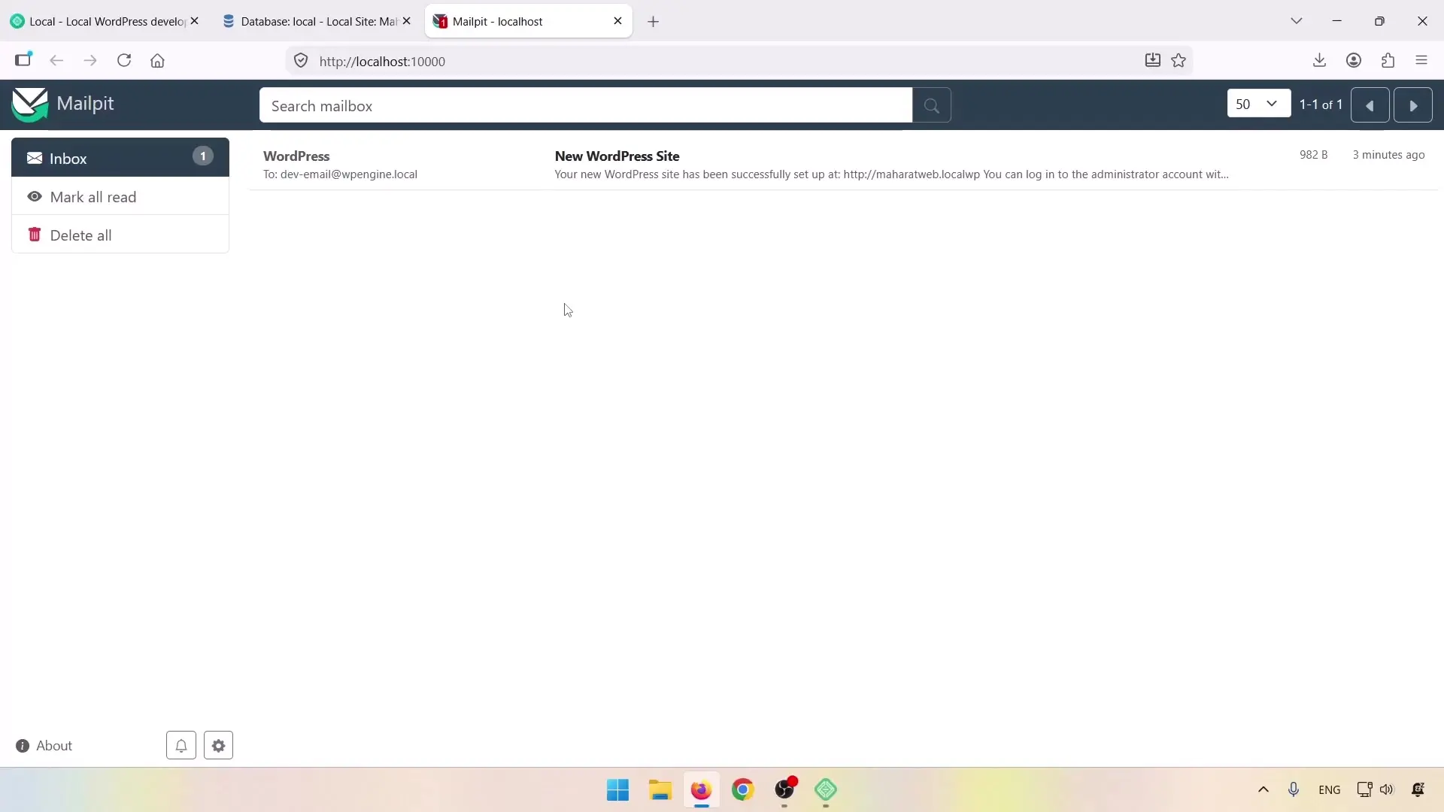1444x812 pixels.
Task: Reload the page in Firefox
Action: click(x=124, y=61)
